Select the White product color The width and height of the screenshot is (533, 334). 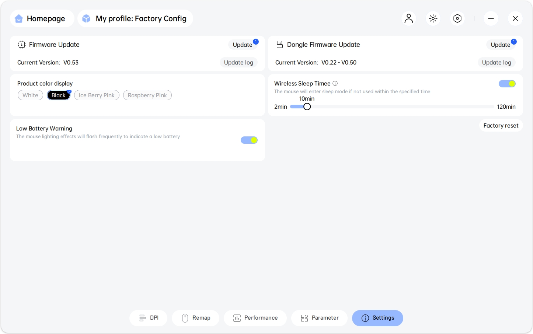pos(30,95)
